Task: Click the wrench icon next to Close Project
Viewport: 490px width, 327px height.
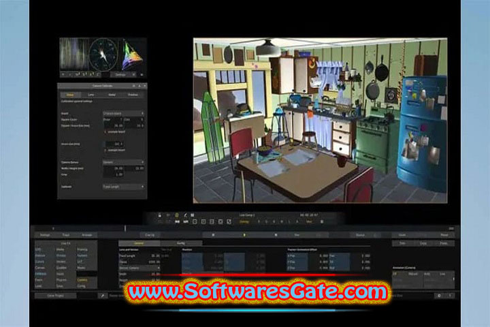Action: [x=103, y=296]
